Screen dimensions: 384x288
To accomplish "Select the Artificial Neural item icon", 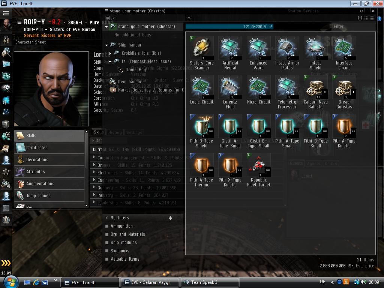I will pos(230,48).
